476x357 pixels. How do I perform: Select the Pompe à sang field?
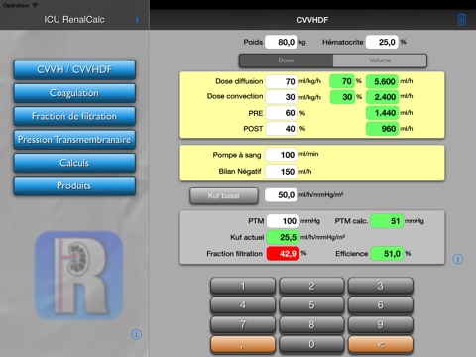point(282,155)
